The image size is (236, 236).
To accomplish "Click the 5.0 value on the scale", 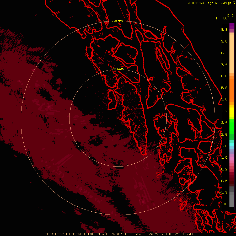I will [224, 99].
